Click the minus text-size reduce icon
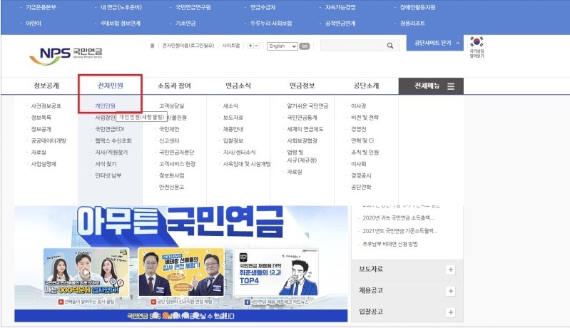The image size is (570, 328). tap(256, 46)
